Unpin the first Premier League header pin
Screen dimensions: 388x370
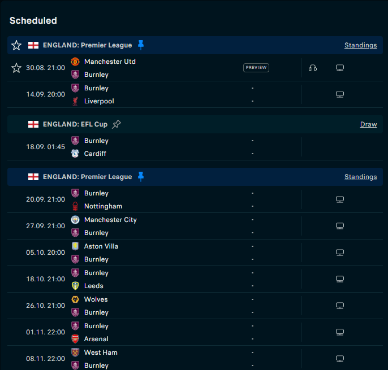pos(141,45)
